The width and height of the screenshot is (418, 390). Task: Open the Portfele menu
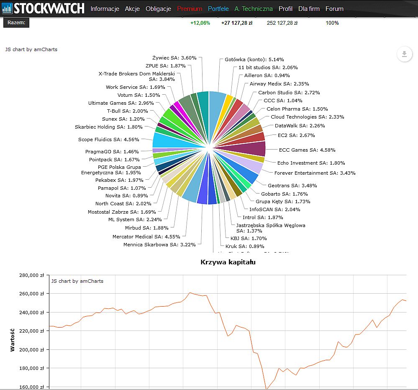coord(218,9)
